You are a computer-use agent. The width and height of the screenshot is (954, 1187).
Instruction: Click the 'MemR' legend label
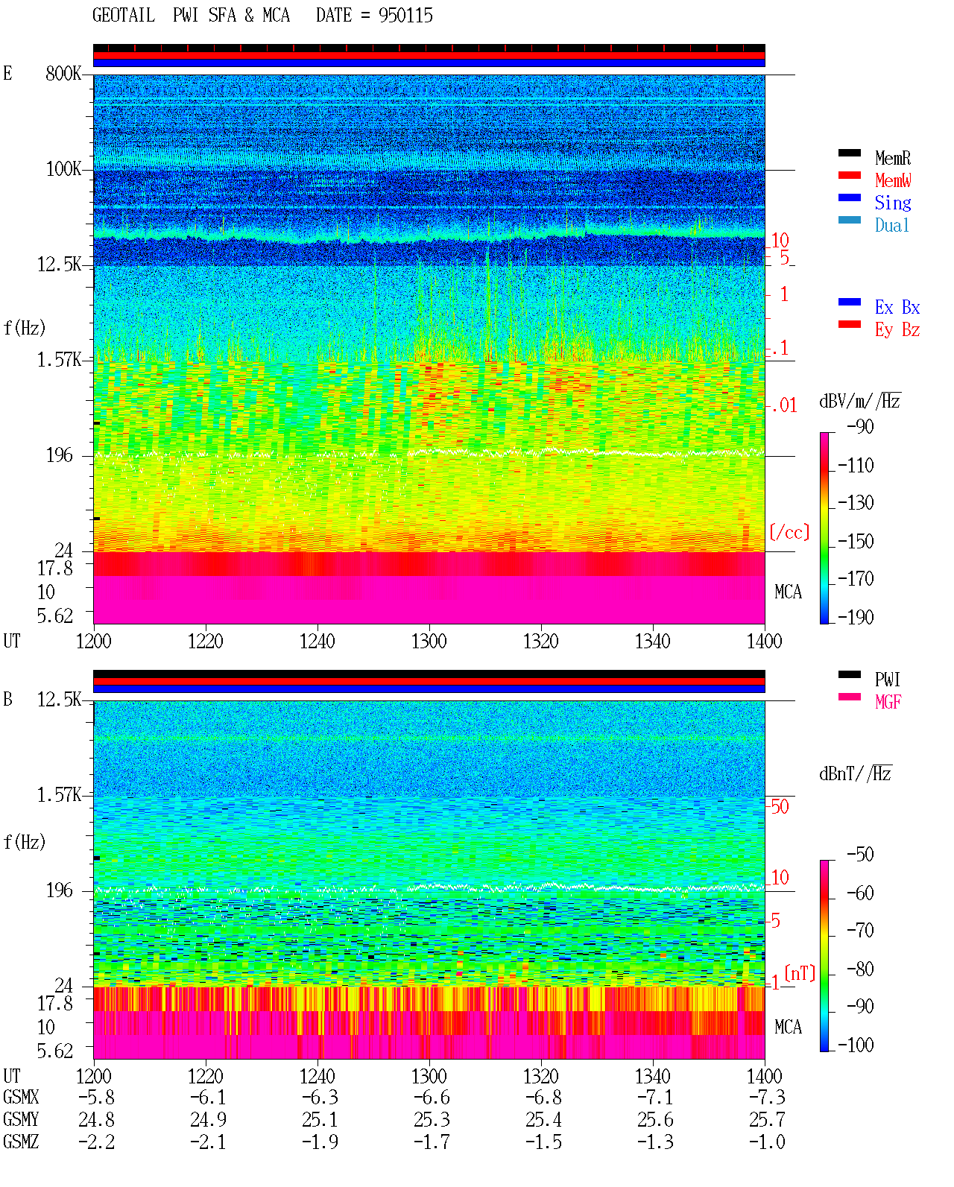point(893,158)
